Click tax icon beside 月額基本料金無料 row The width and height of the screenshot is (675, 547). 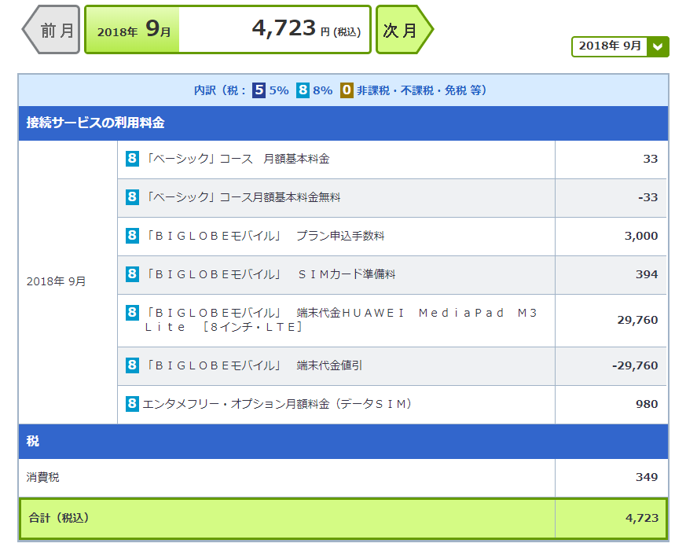point(132,197)
